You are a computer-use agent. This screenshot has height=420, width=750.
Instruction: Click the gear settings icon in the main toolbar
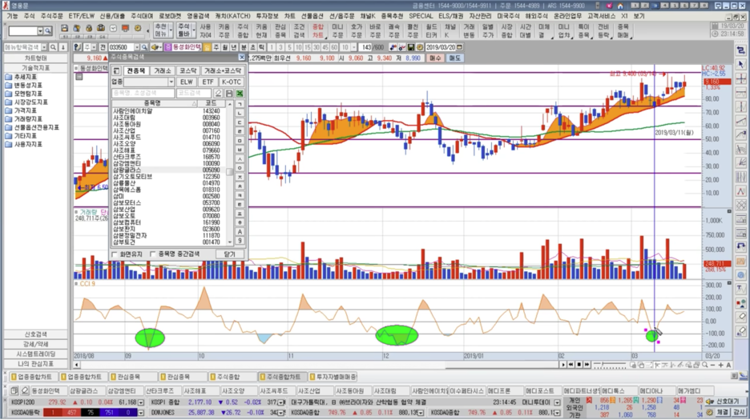(x=138, y=29)
